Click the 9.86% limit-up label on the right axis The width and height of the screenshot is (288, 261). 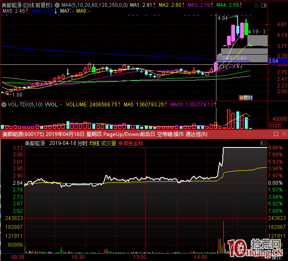(x=276, y=148)
